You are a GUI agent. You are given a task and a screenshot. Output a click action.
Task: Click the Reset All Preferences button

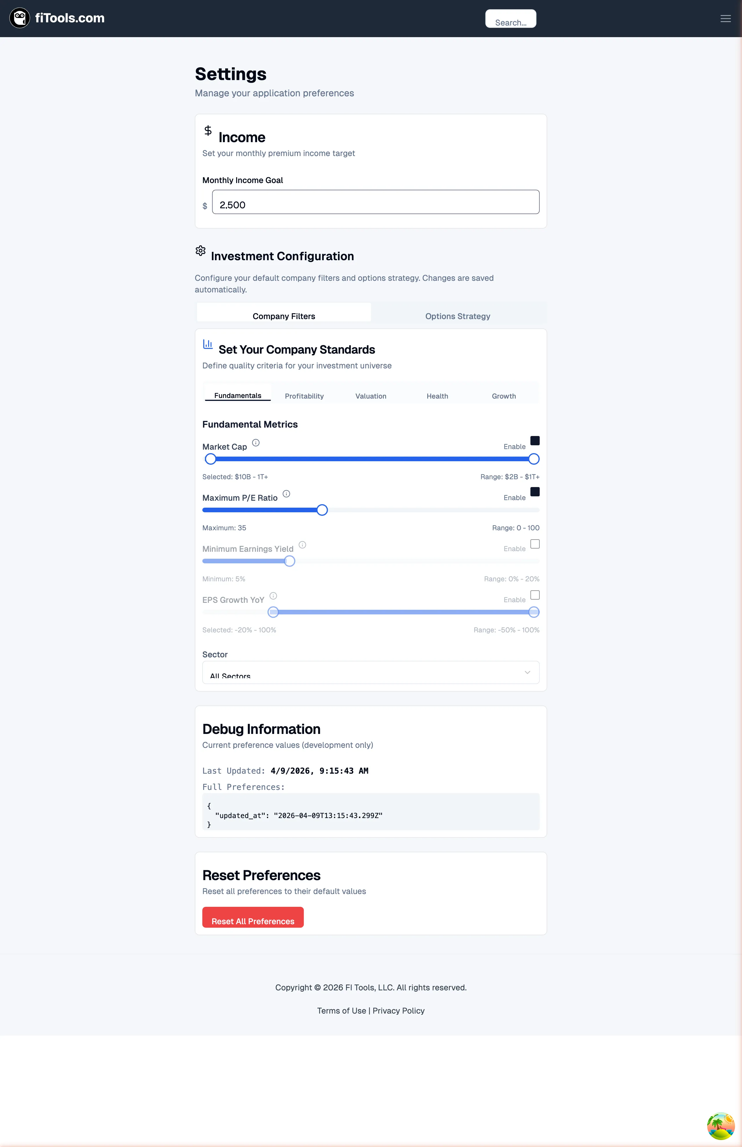[253, 917]
